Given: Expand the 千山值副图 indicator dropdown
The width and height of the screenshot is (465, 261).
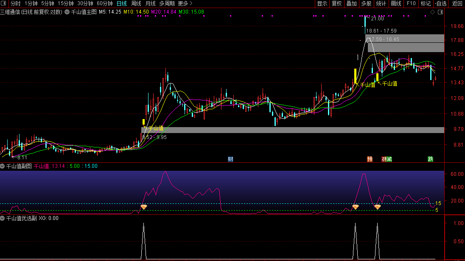Looking at the screenshot, I should [3, 166].
